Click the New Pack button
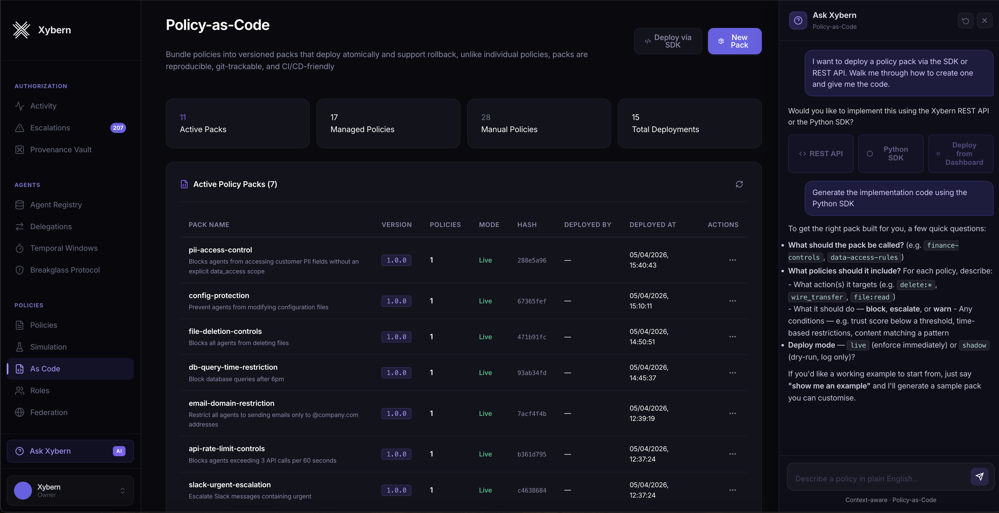The width and height of the screenshot is (999, 513). click(x=734, y=41)
